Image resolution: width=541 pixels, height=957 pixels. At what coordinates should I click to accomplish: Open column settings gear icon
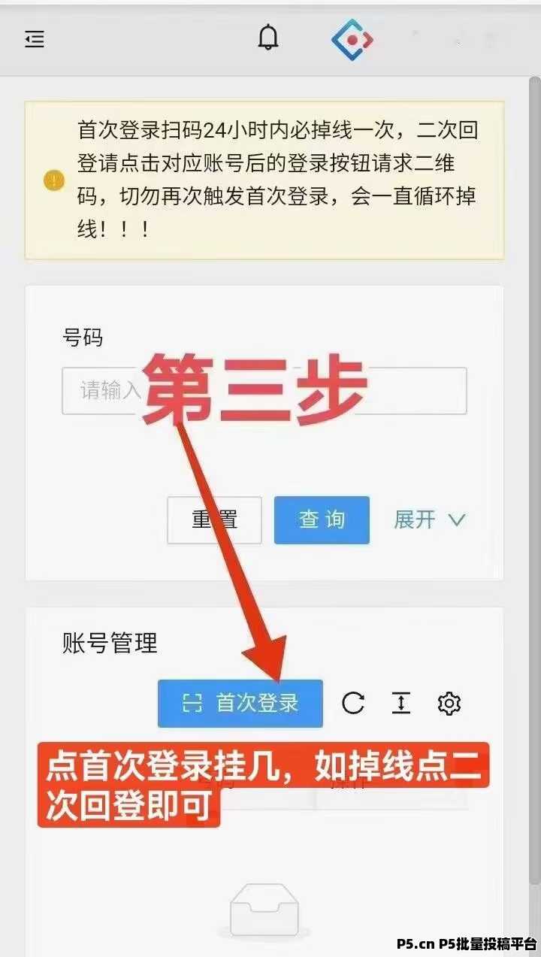449,704
